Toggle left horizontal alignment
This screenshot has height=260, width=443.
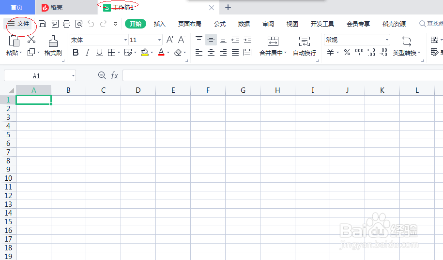pos(199,53)
